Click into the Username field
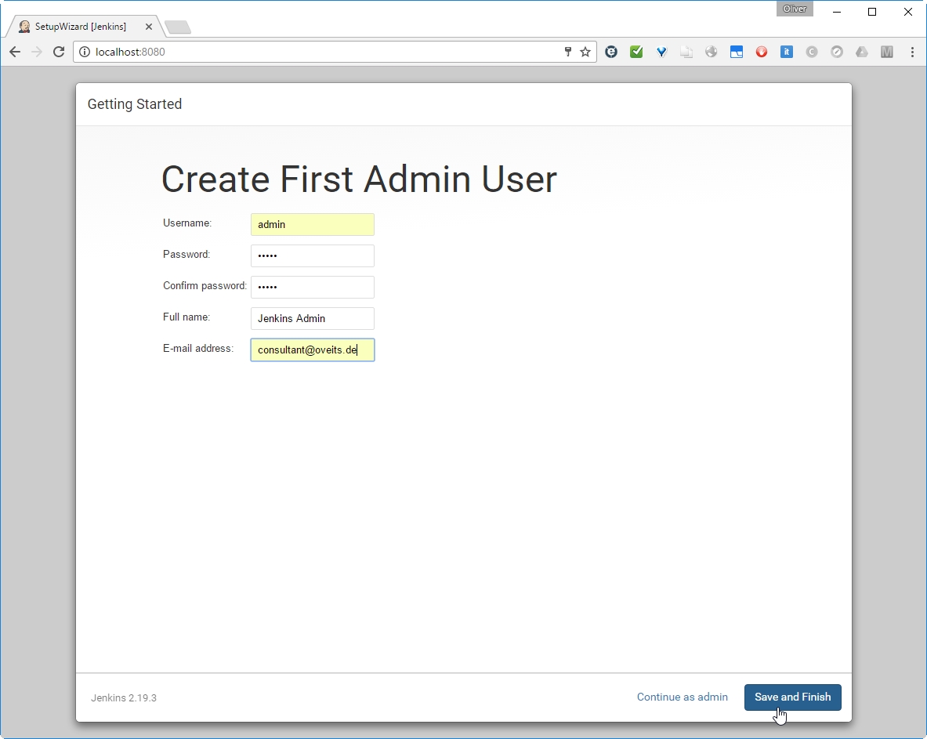 coord(312,225)
